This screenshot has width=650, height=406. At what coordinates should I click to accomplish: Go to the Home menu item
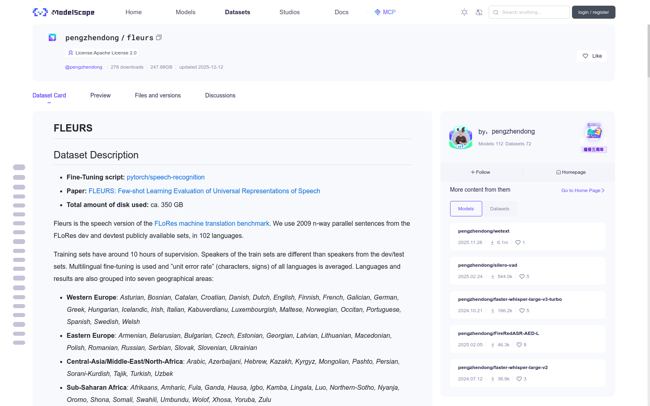tap(134, 12)
